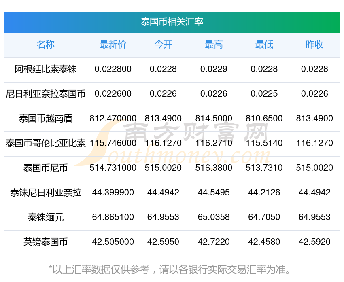
Task: Click the disclaimer text below the table
Action: coord(172,269)
